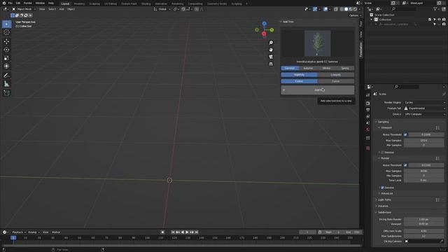Open the Window menu
This screenshot has height=252, width=448.
click(x=40, y=3)
